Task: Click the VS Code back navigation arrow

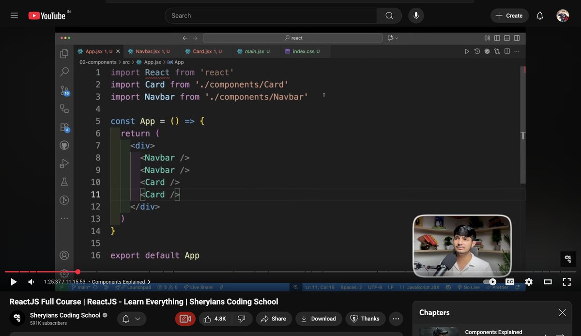Action: pyautogui.click(x=185, y=38)
